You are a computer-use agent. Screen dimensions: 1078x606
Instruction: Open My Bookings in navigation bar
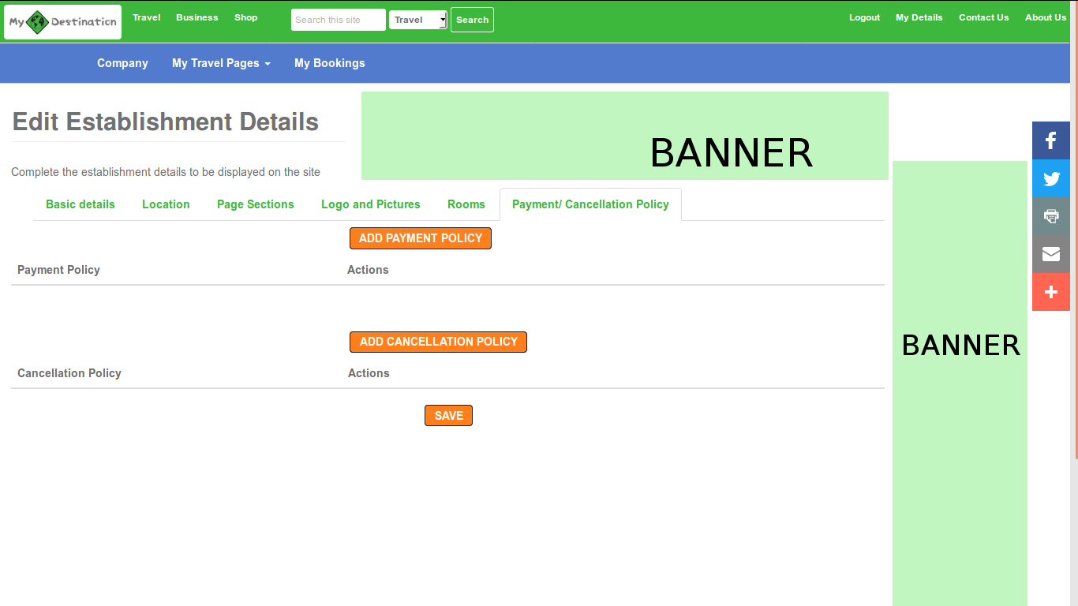pyautogui.click(x=329, y=63)
